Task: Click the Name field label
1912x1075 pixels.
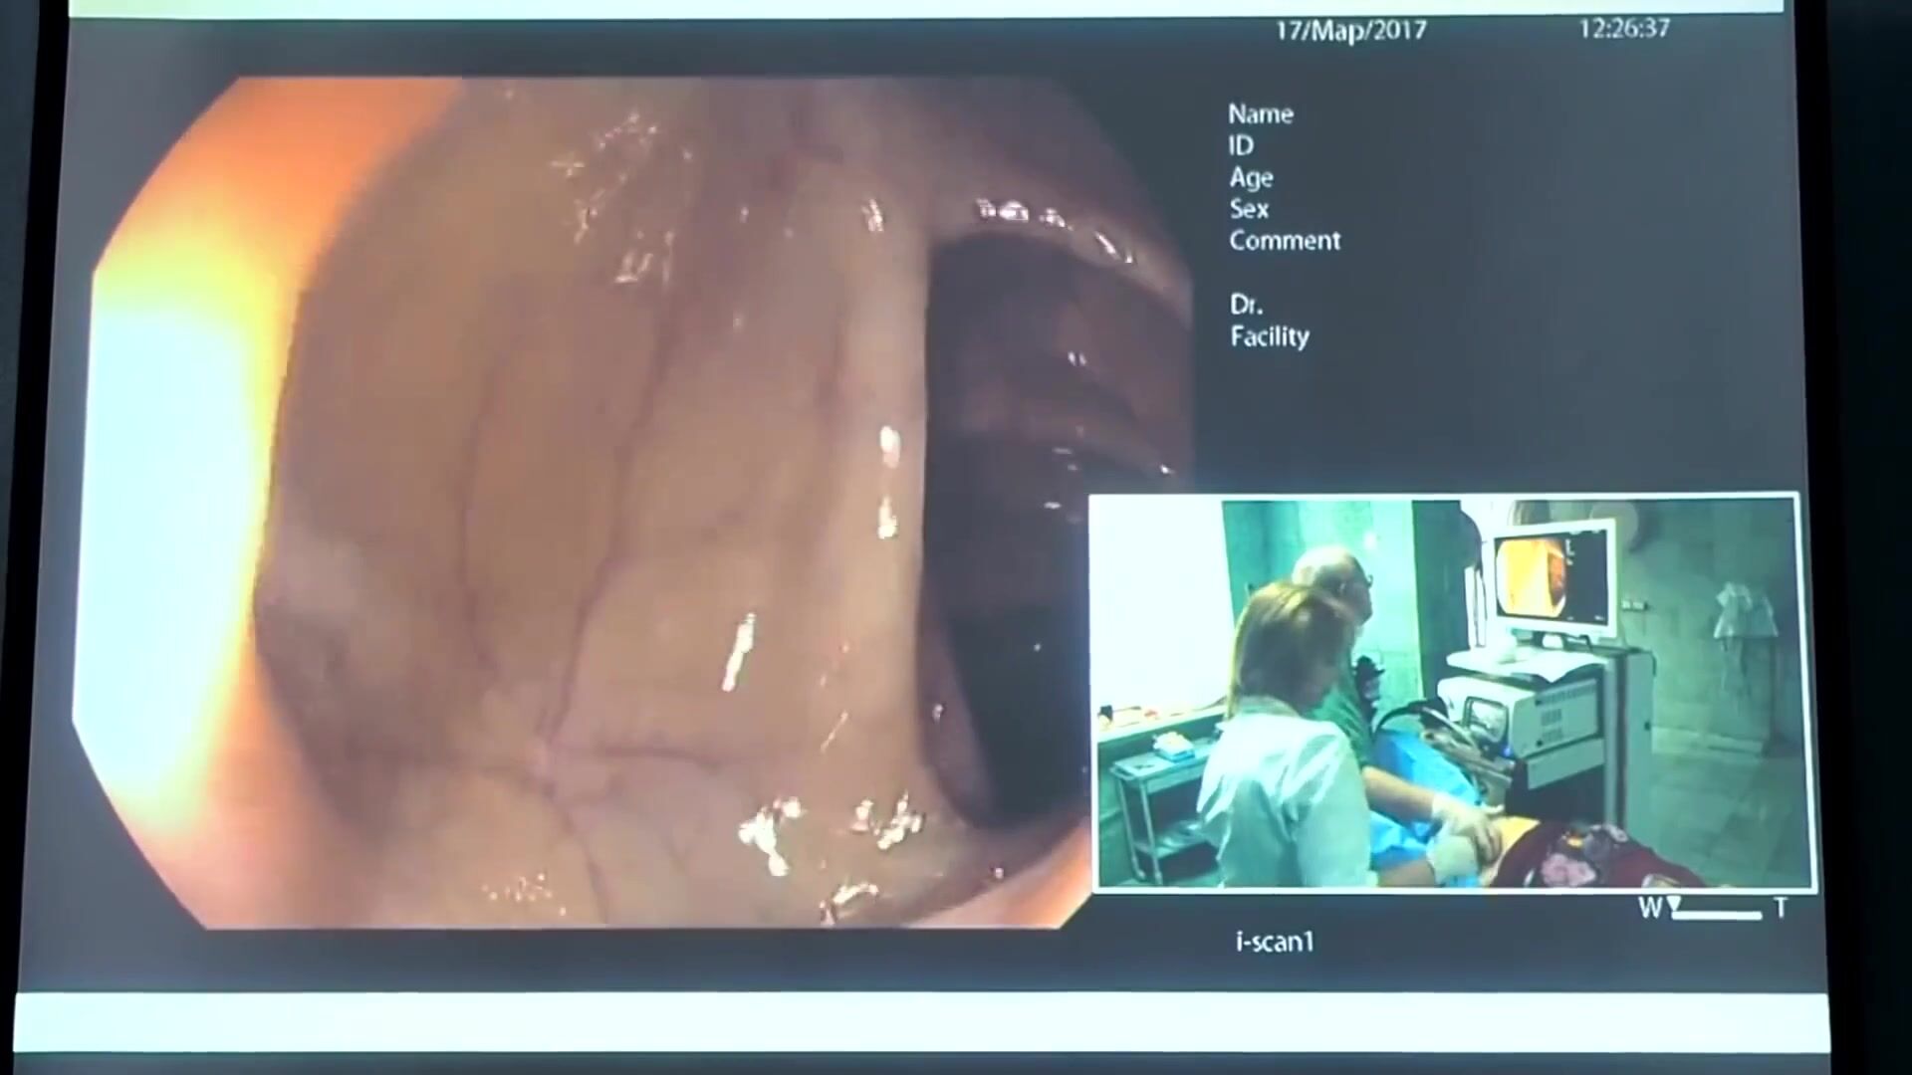Action: coord(1260,114)
